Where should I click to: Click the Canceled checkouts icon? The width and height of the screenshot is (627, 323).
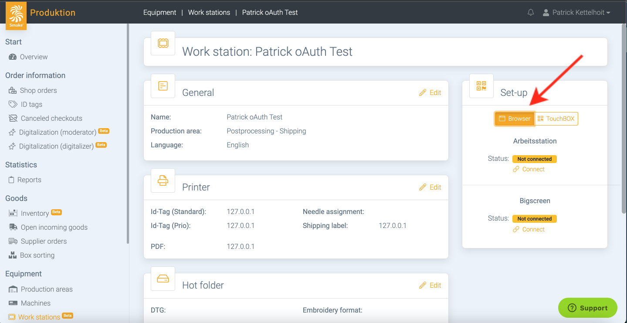click(13, 119)
